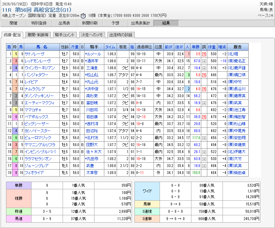The height and width of the screenshot is (228, 275).
Task: Open stable (北)堀 link
Action: (x=233, y=54)
